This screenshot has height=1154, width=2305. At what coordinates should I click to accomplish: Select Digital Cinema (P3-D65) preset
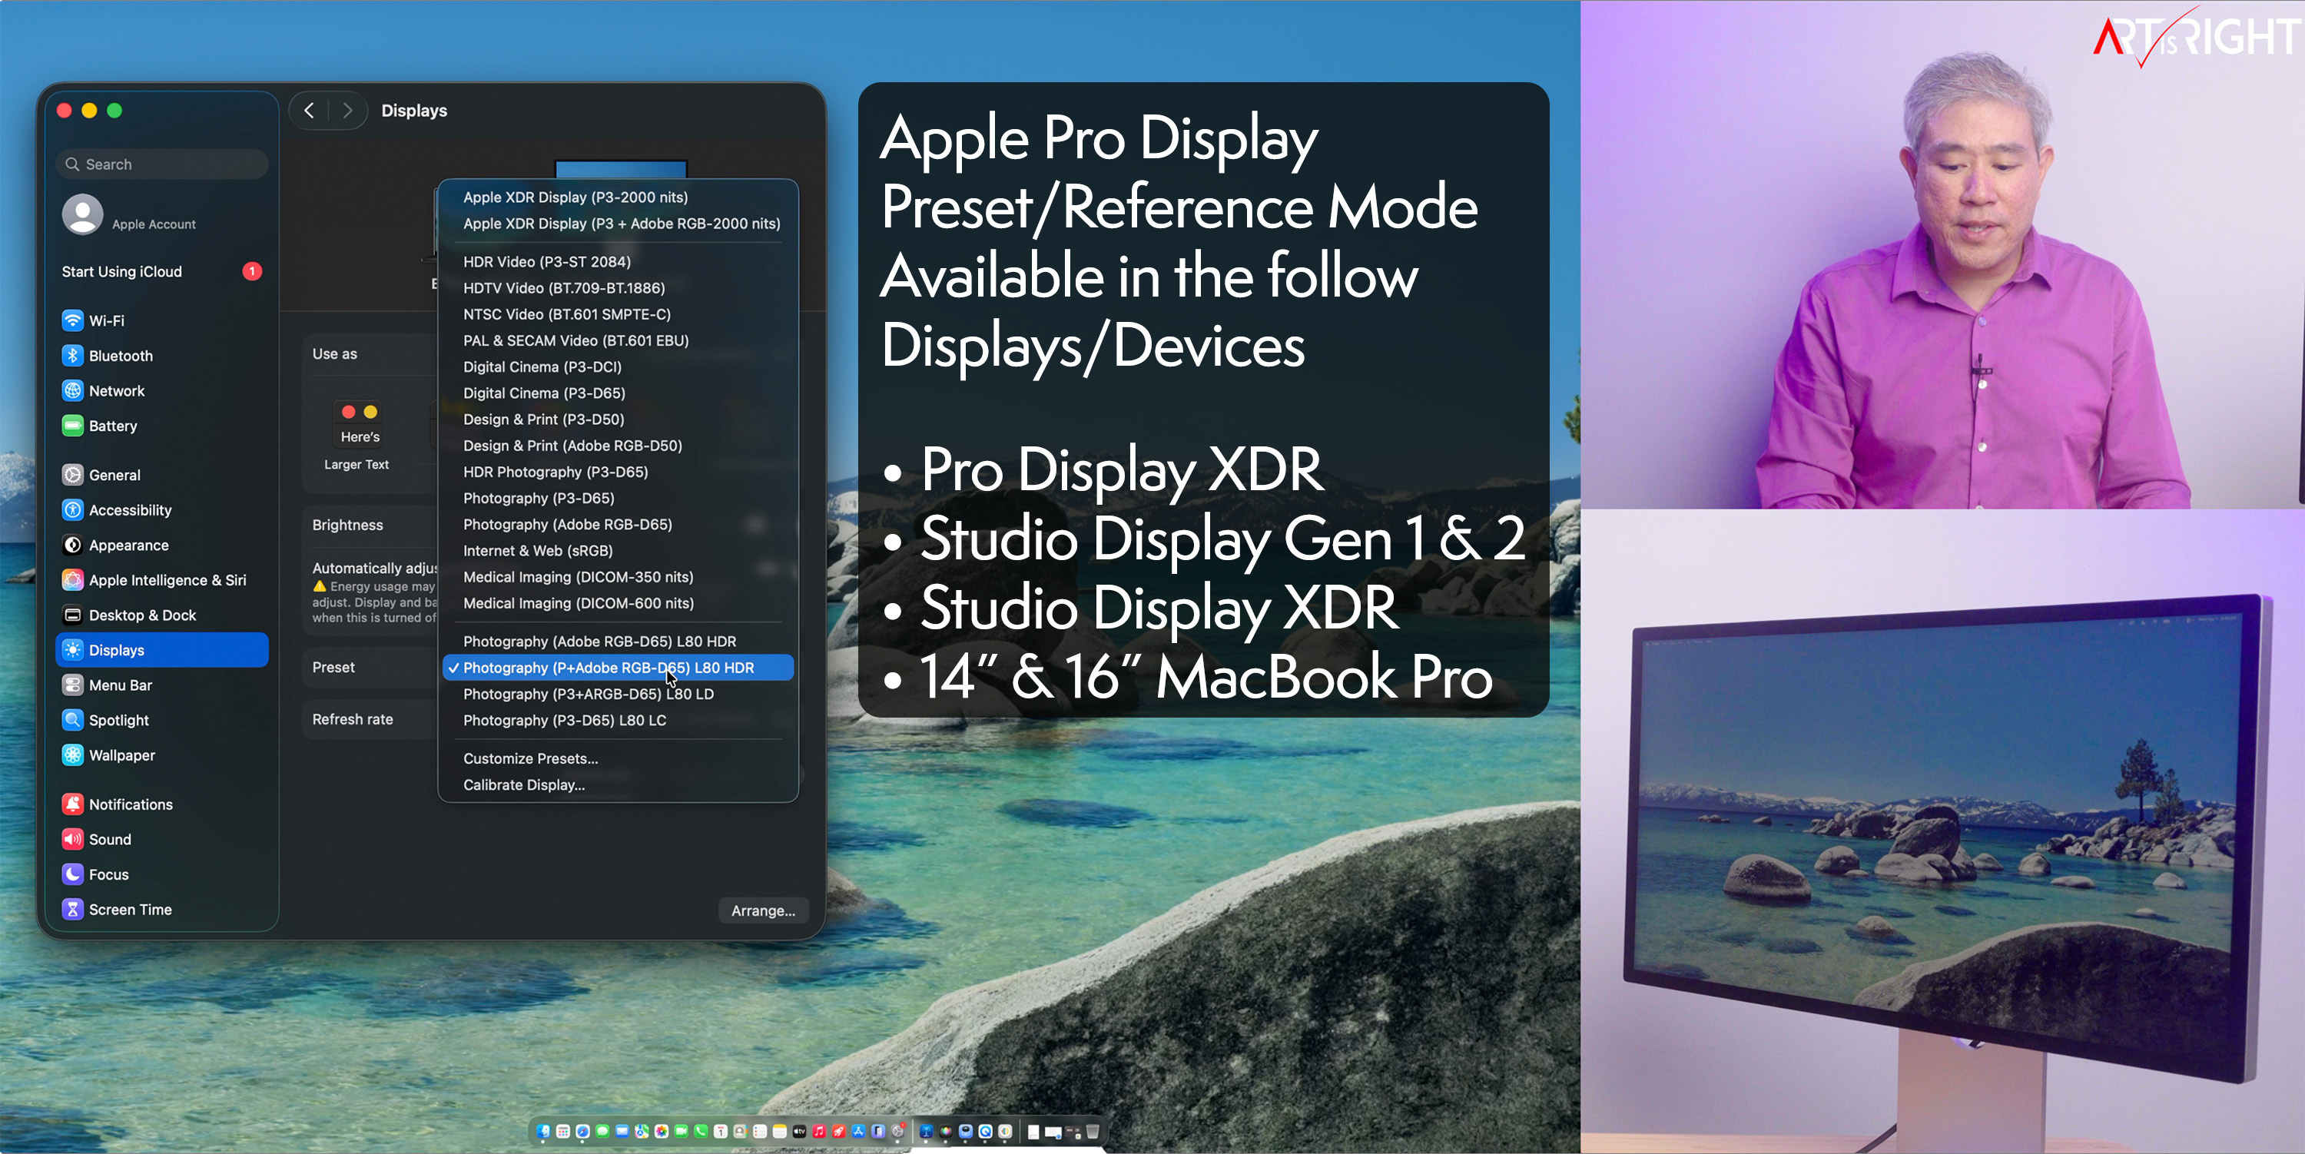pos(618,393)
